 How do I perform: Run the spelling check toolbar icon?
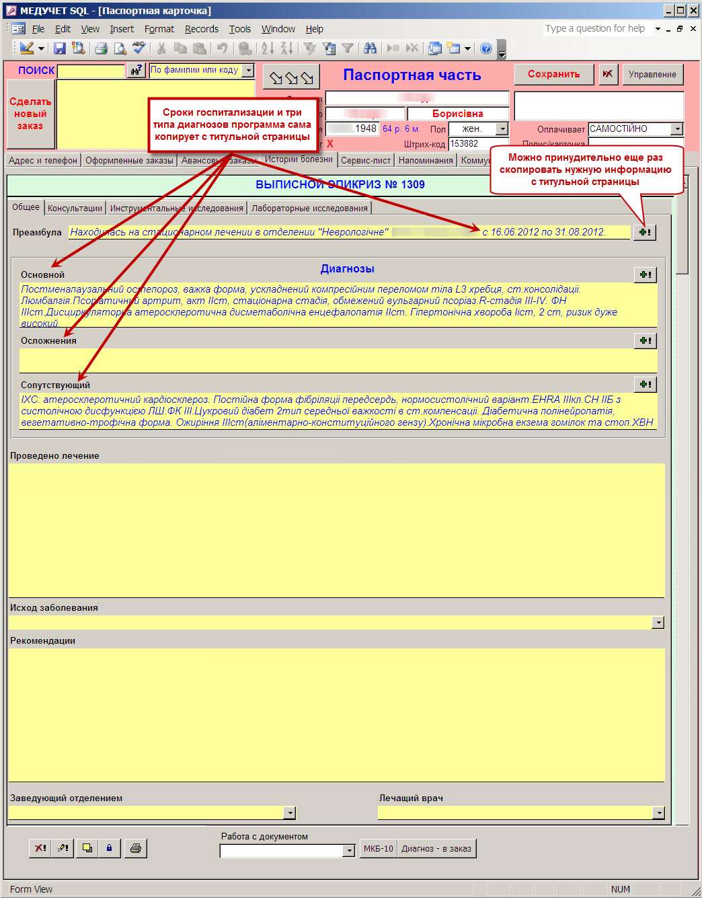click(139, 48)
